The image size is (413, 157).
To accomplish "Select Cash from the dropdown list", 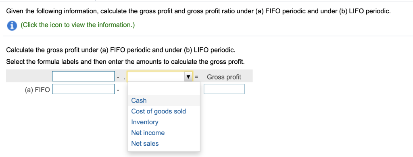I will tap(139, 100).
